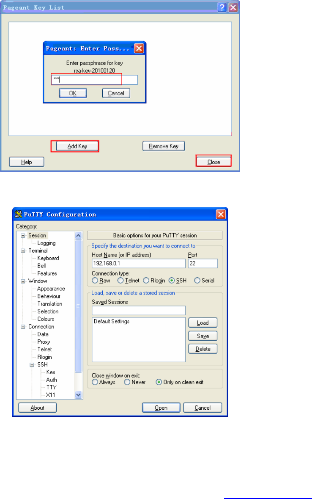Open the Data category
This screenshot has height=499, width=312.
tap(43, 334)
